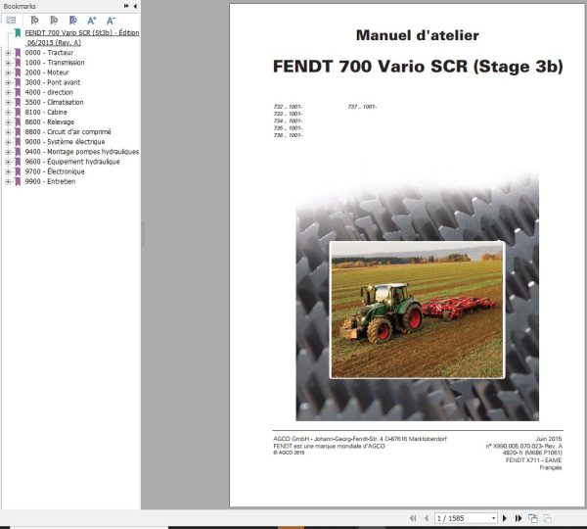Expand the 3000 - Pont avant bookmark
Screen dimensions: 587x529
coord(8,82)
